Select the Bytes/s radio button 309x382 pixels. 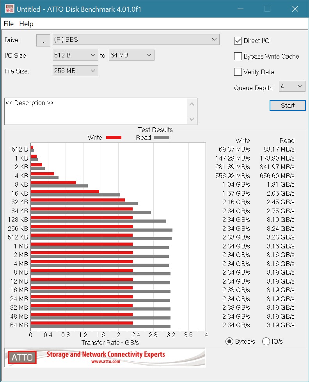coord(229,341)
